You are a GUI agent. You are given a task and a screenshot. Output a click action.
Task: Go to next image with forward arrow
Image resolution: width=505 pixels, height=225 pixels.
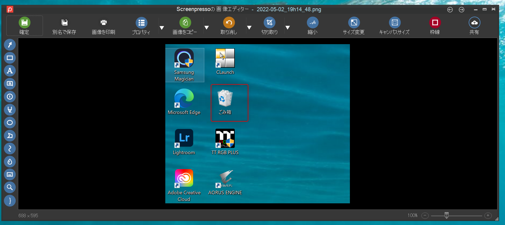(462, 10)
